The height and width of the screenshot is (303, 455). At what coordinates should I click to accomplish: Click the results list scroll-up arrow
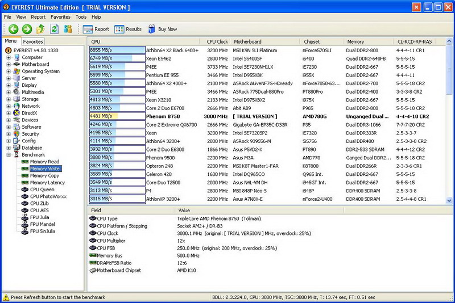(449, 41)
